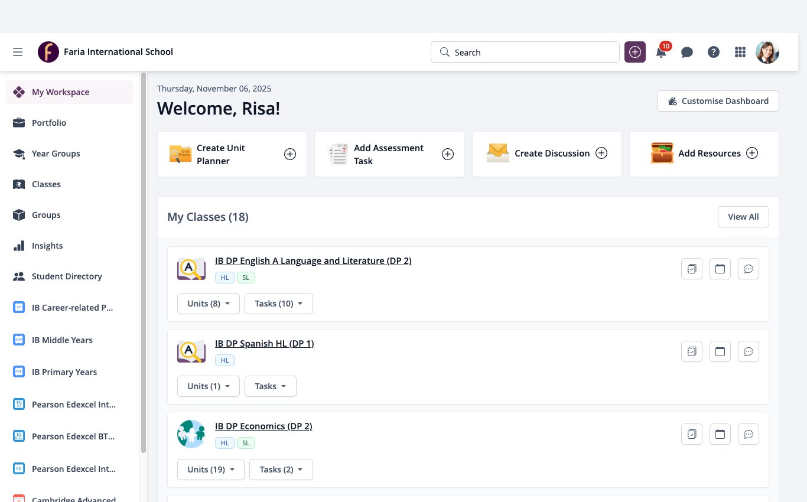Viewport: 807px width, 502px height.
Task: Expand Units (19) dropdown for Economics
Action: (211, 470)
